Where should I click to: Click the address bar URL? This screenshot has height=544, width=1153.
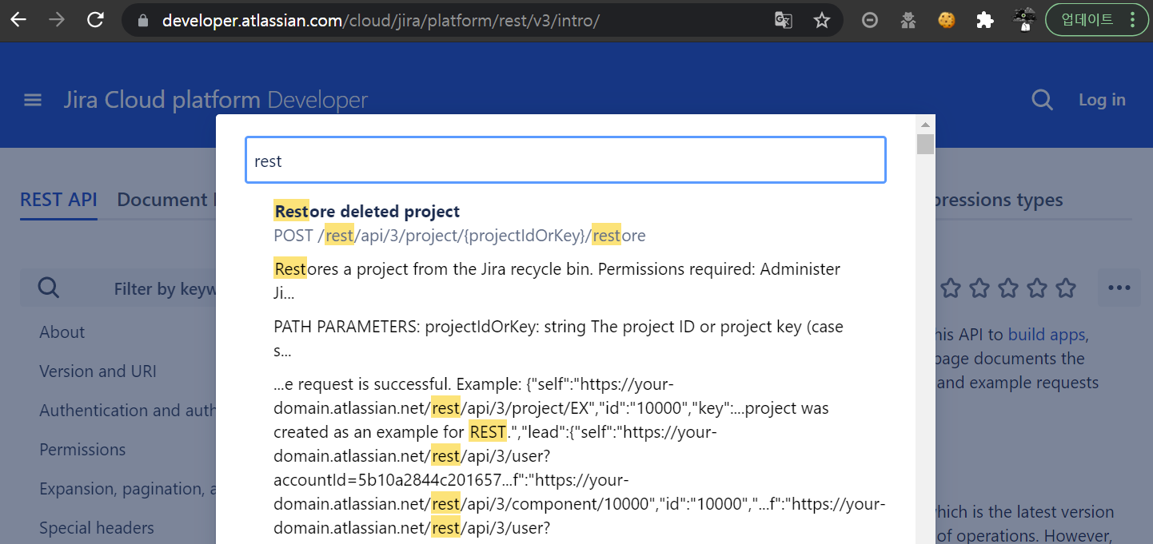[x=381, y=21]
